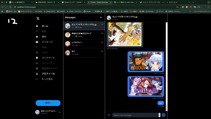Viewport: 211px width, 119px height.
Task: Open the コミュニティ communities navigation item
Action: (45, 63)
